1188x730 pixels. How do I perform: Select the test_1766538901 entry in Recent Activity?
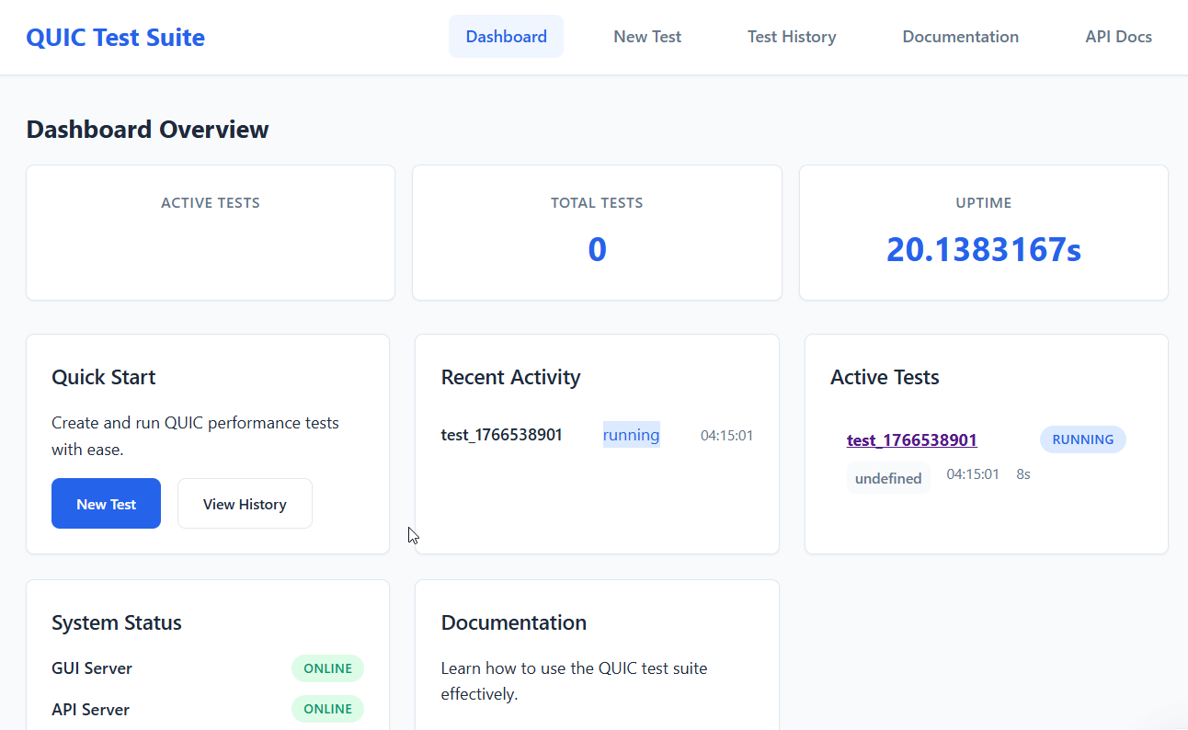click(501, 434)
